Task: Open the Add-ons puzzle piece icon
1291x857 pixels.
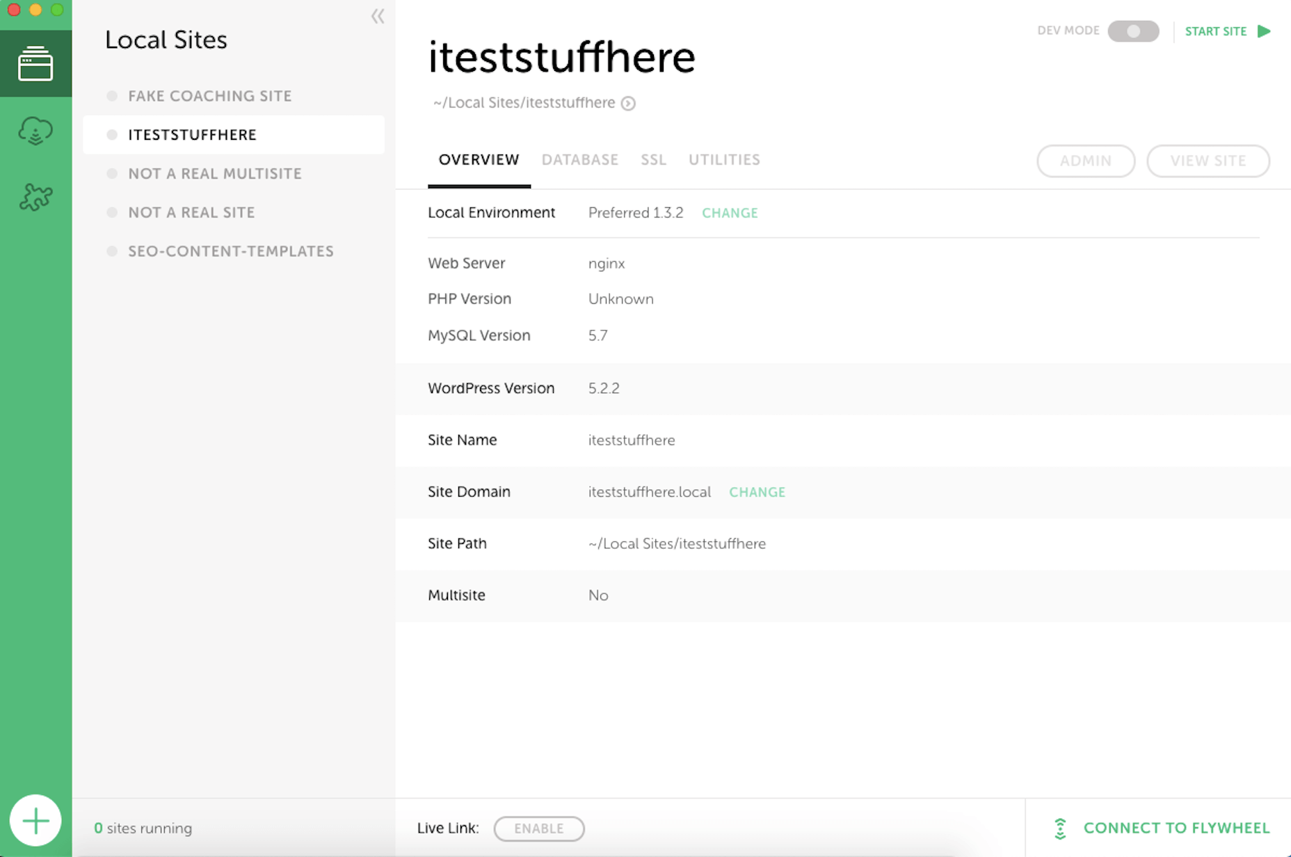Action: click(x=35, y=197)
